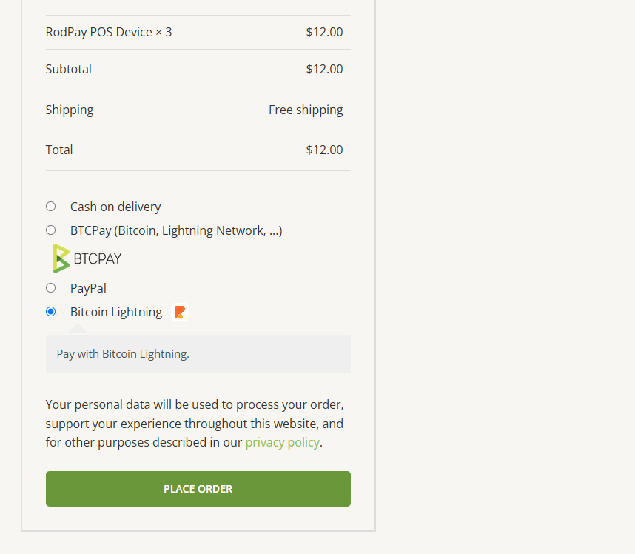Toggle the Bitcoin Lightning radio button
635x554 pixels.
point(50,312)
